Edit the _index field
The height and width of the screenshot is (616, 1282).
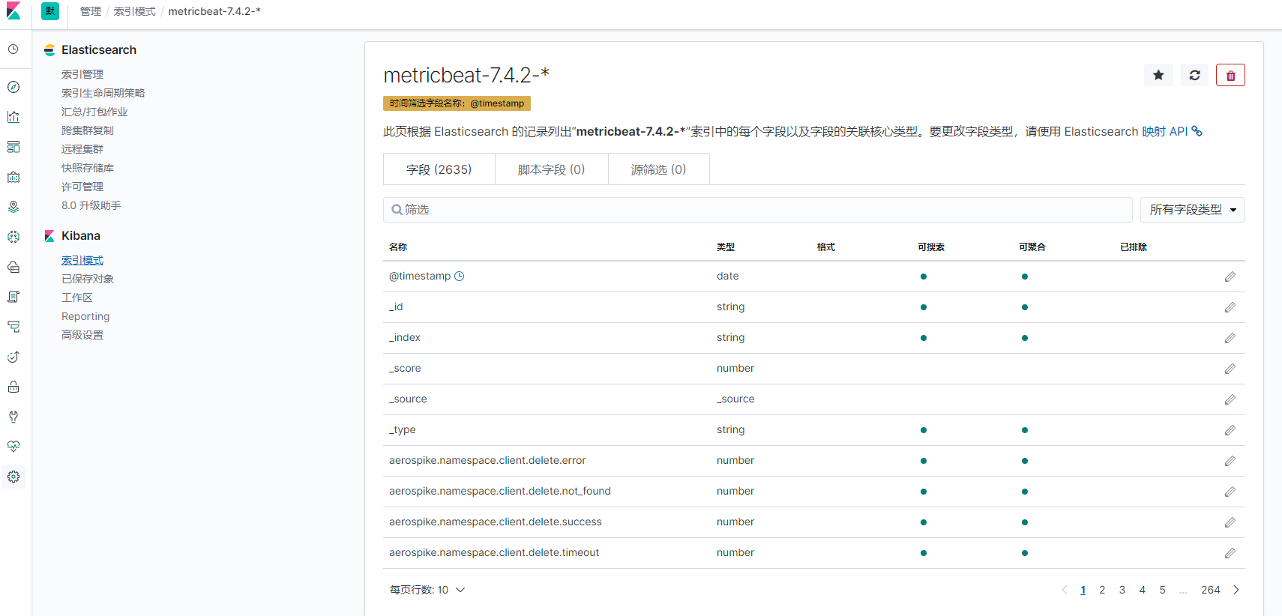(1230, 338)
